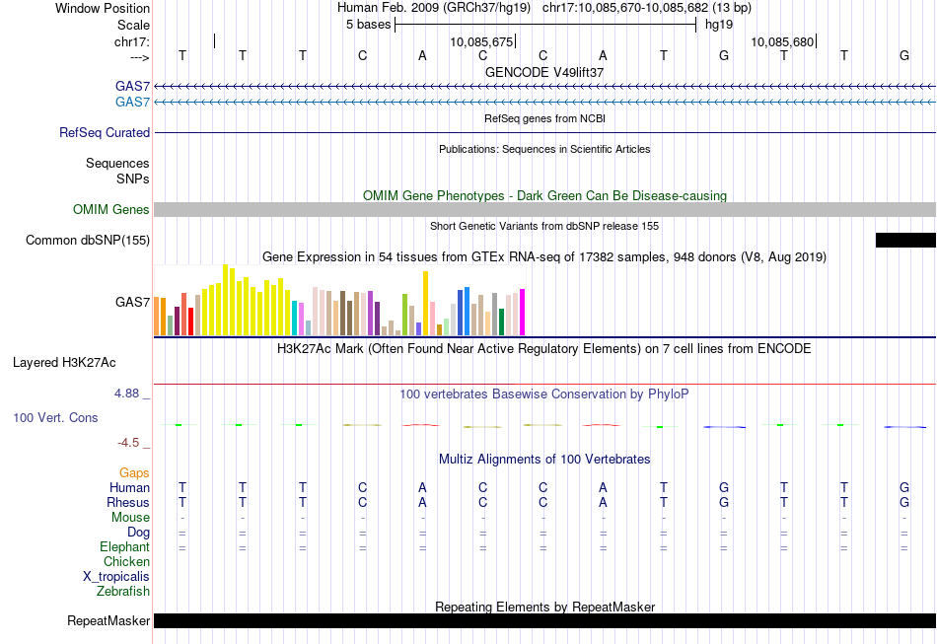The width and height of the screenshot is (937, 644).
Task: Click 'Repeating Elements by RepeatMasker' title
Action: (x=544, y=607)
